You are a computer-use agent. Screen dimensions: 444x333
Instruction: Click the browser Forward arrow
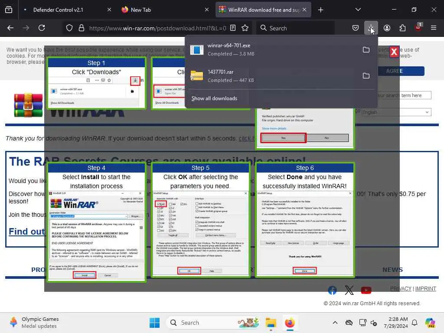point(26,28)
